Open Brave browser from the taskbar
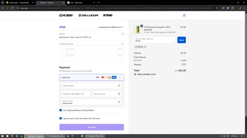 point(12,136)
